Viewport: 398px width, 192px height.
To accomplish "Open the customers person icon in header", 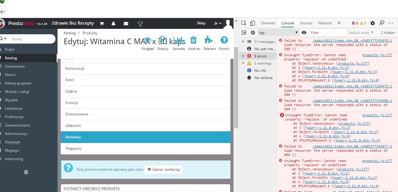I will click(113, 23).
